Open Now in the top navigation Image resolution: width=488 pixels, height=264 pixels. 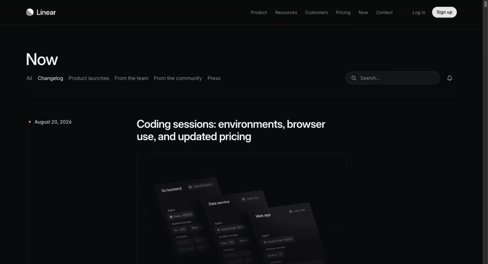click(363, 12)
